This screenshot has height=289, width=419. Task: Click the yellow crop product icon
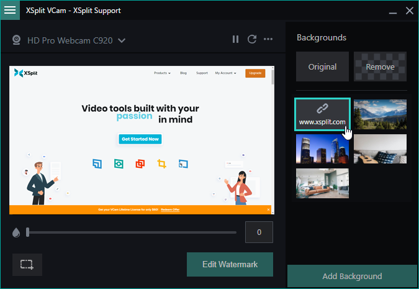point(161,163)
